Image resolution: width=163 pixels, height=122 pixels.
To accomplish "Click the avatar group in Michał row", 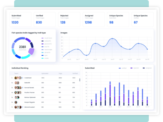I will pos(19,107).
